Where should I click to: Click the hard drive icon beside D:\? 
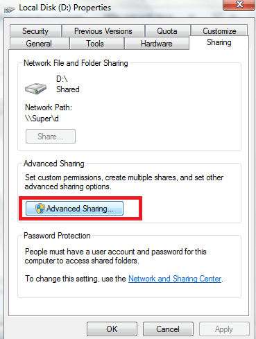tap(35, 89)
